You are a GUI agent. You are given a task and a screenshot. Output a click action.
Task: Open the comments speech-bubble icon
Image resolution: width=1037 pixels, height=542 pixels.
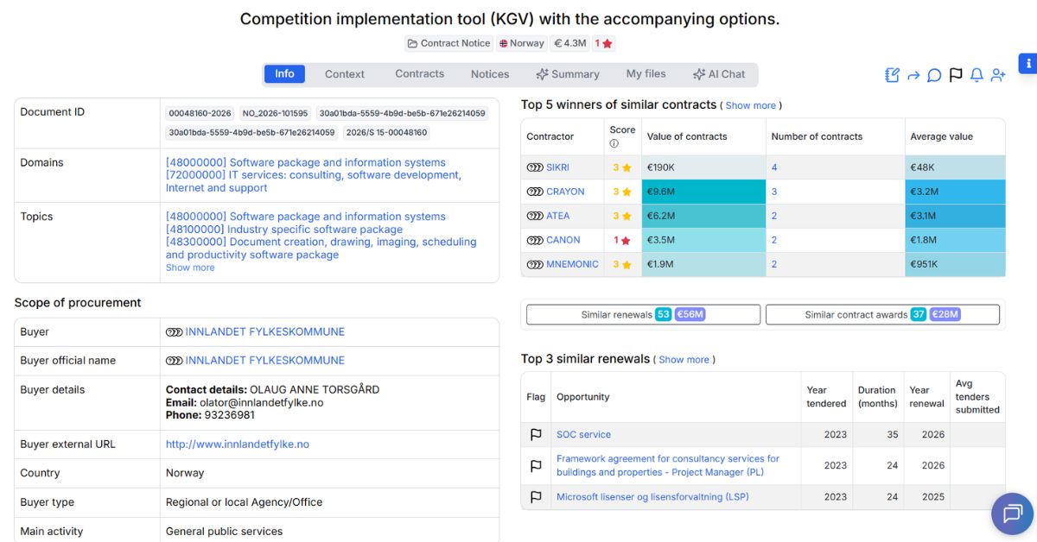[x=934, y=75]
